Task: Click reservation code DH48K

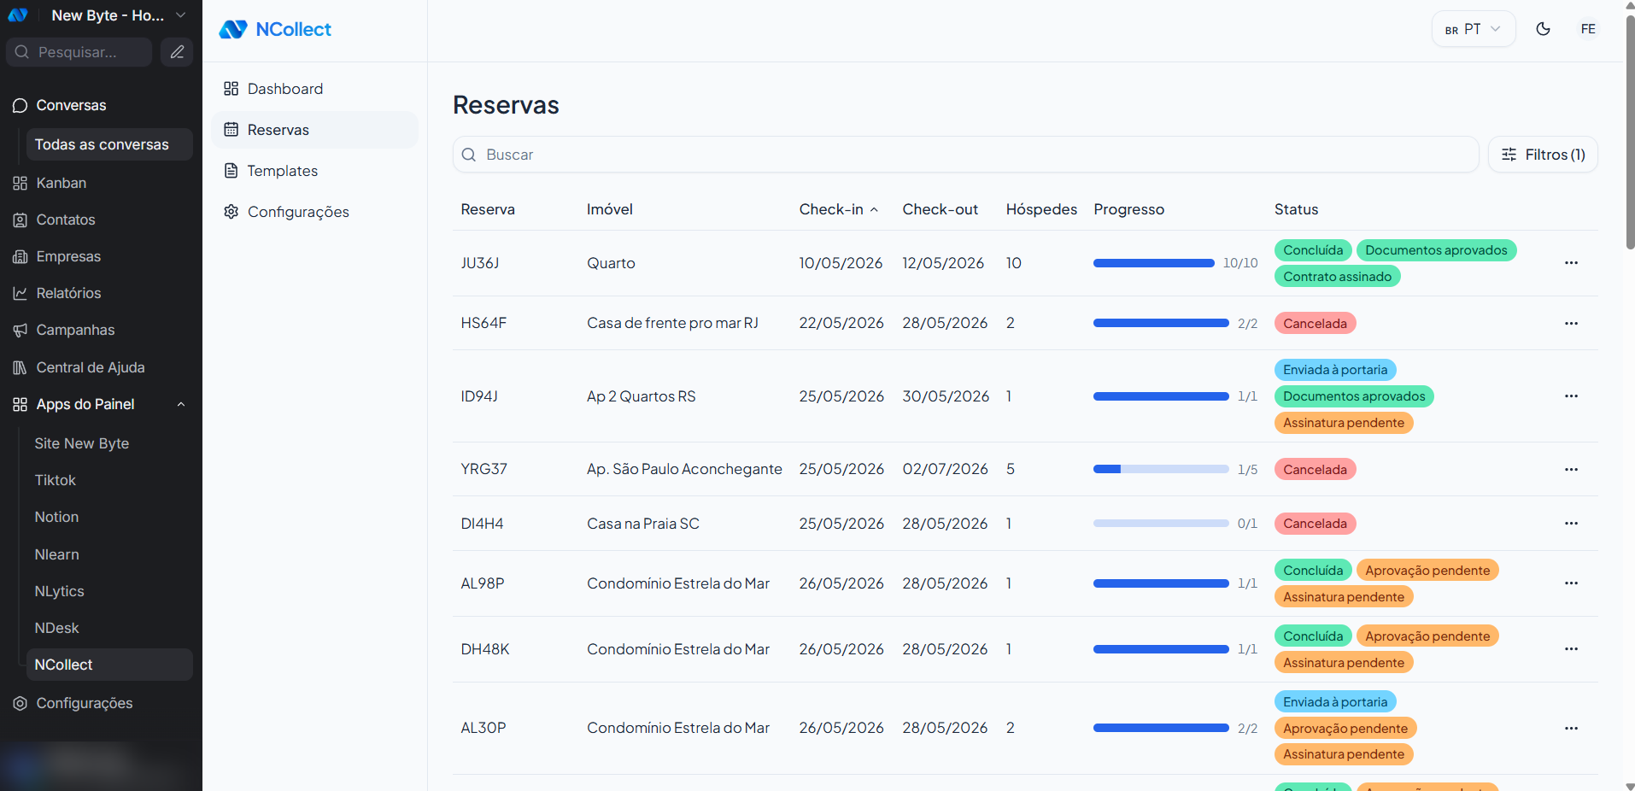Action: (485, 649)
